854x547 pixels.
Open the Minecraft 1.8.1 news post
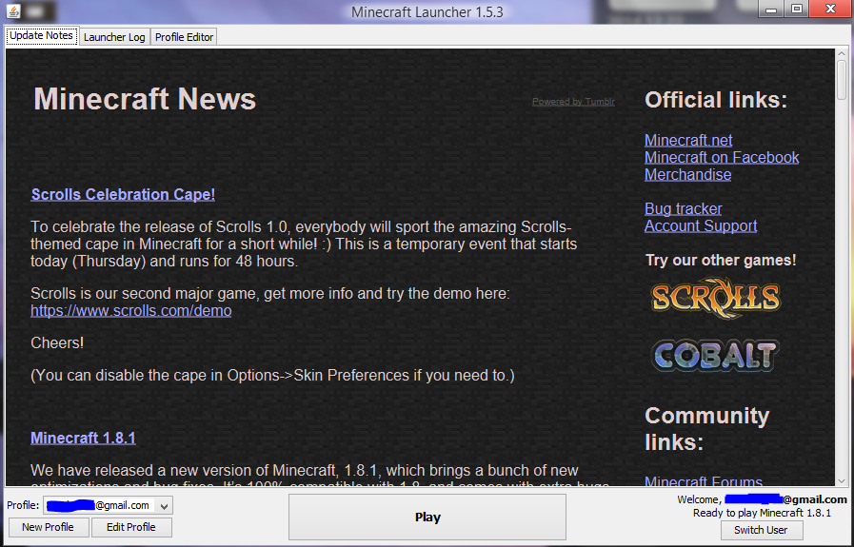[83, 439]
